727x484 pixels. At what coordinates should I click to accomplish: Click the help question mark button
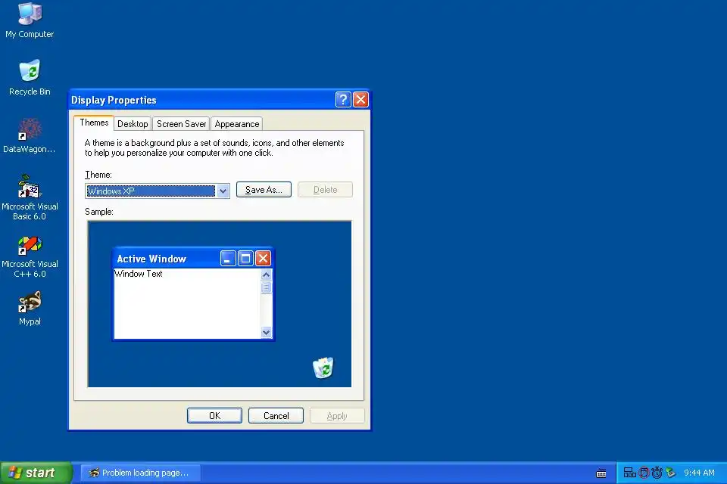(342, 100)
